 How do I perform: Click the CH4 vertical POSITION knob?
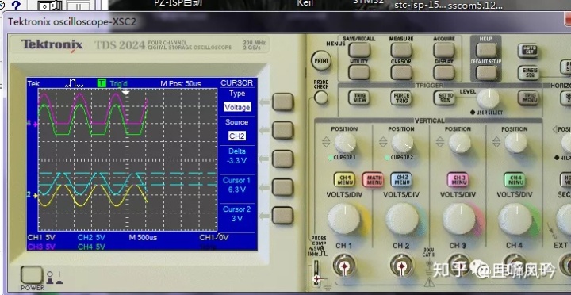click(x=515, y=143)
